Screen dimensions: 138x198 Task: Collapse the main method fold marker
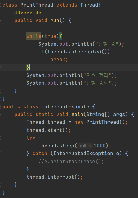pyautogui.click(x=1, y=115)
